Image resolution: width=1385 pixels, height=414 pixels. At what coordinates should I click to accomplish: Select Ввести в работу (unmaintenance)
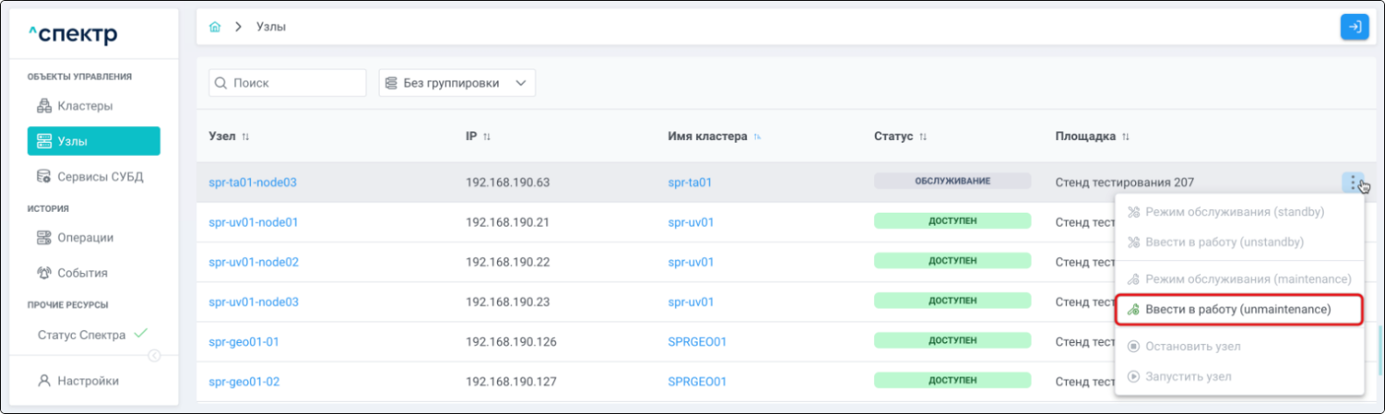[1238, 310]
